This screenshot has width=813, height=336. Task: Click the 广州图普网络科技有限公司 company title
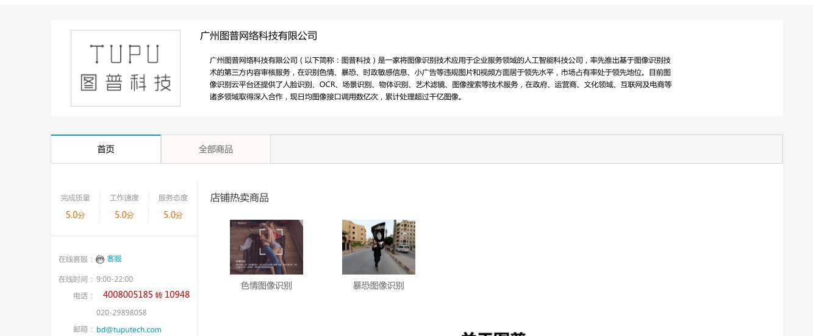tap(259, 36)
